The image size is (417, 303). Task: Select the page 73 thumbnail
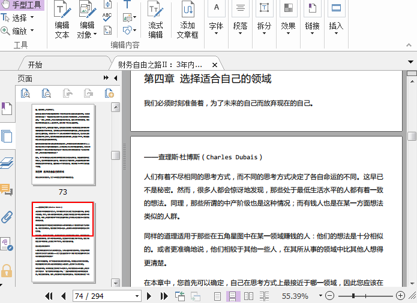pos(63,144)
